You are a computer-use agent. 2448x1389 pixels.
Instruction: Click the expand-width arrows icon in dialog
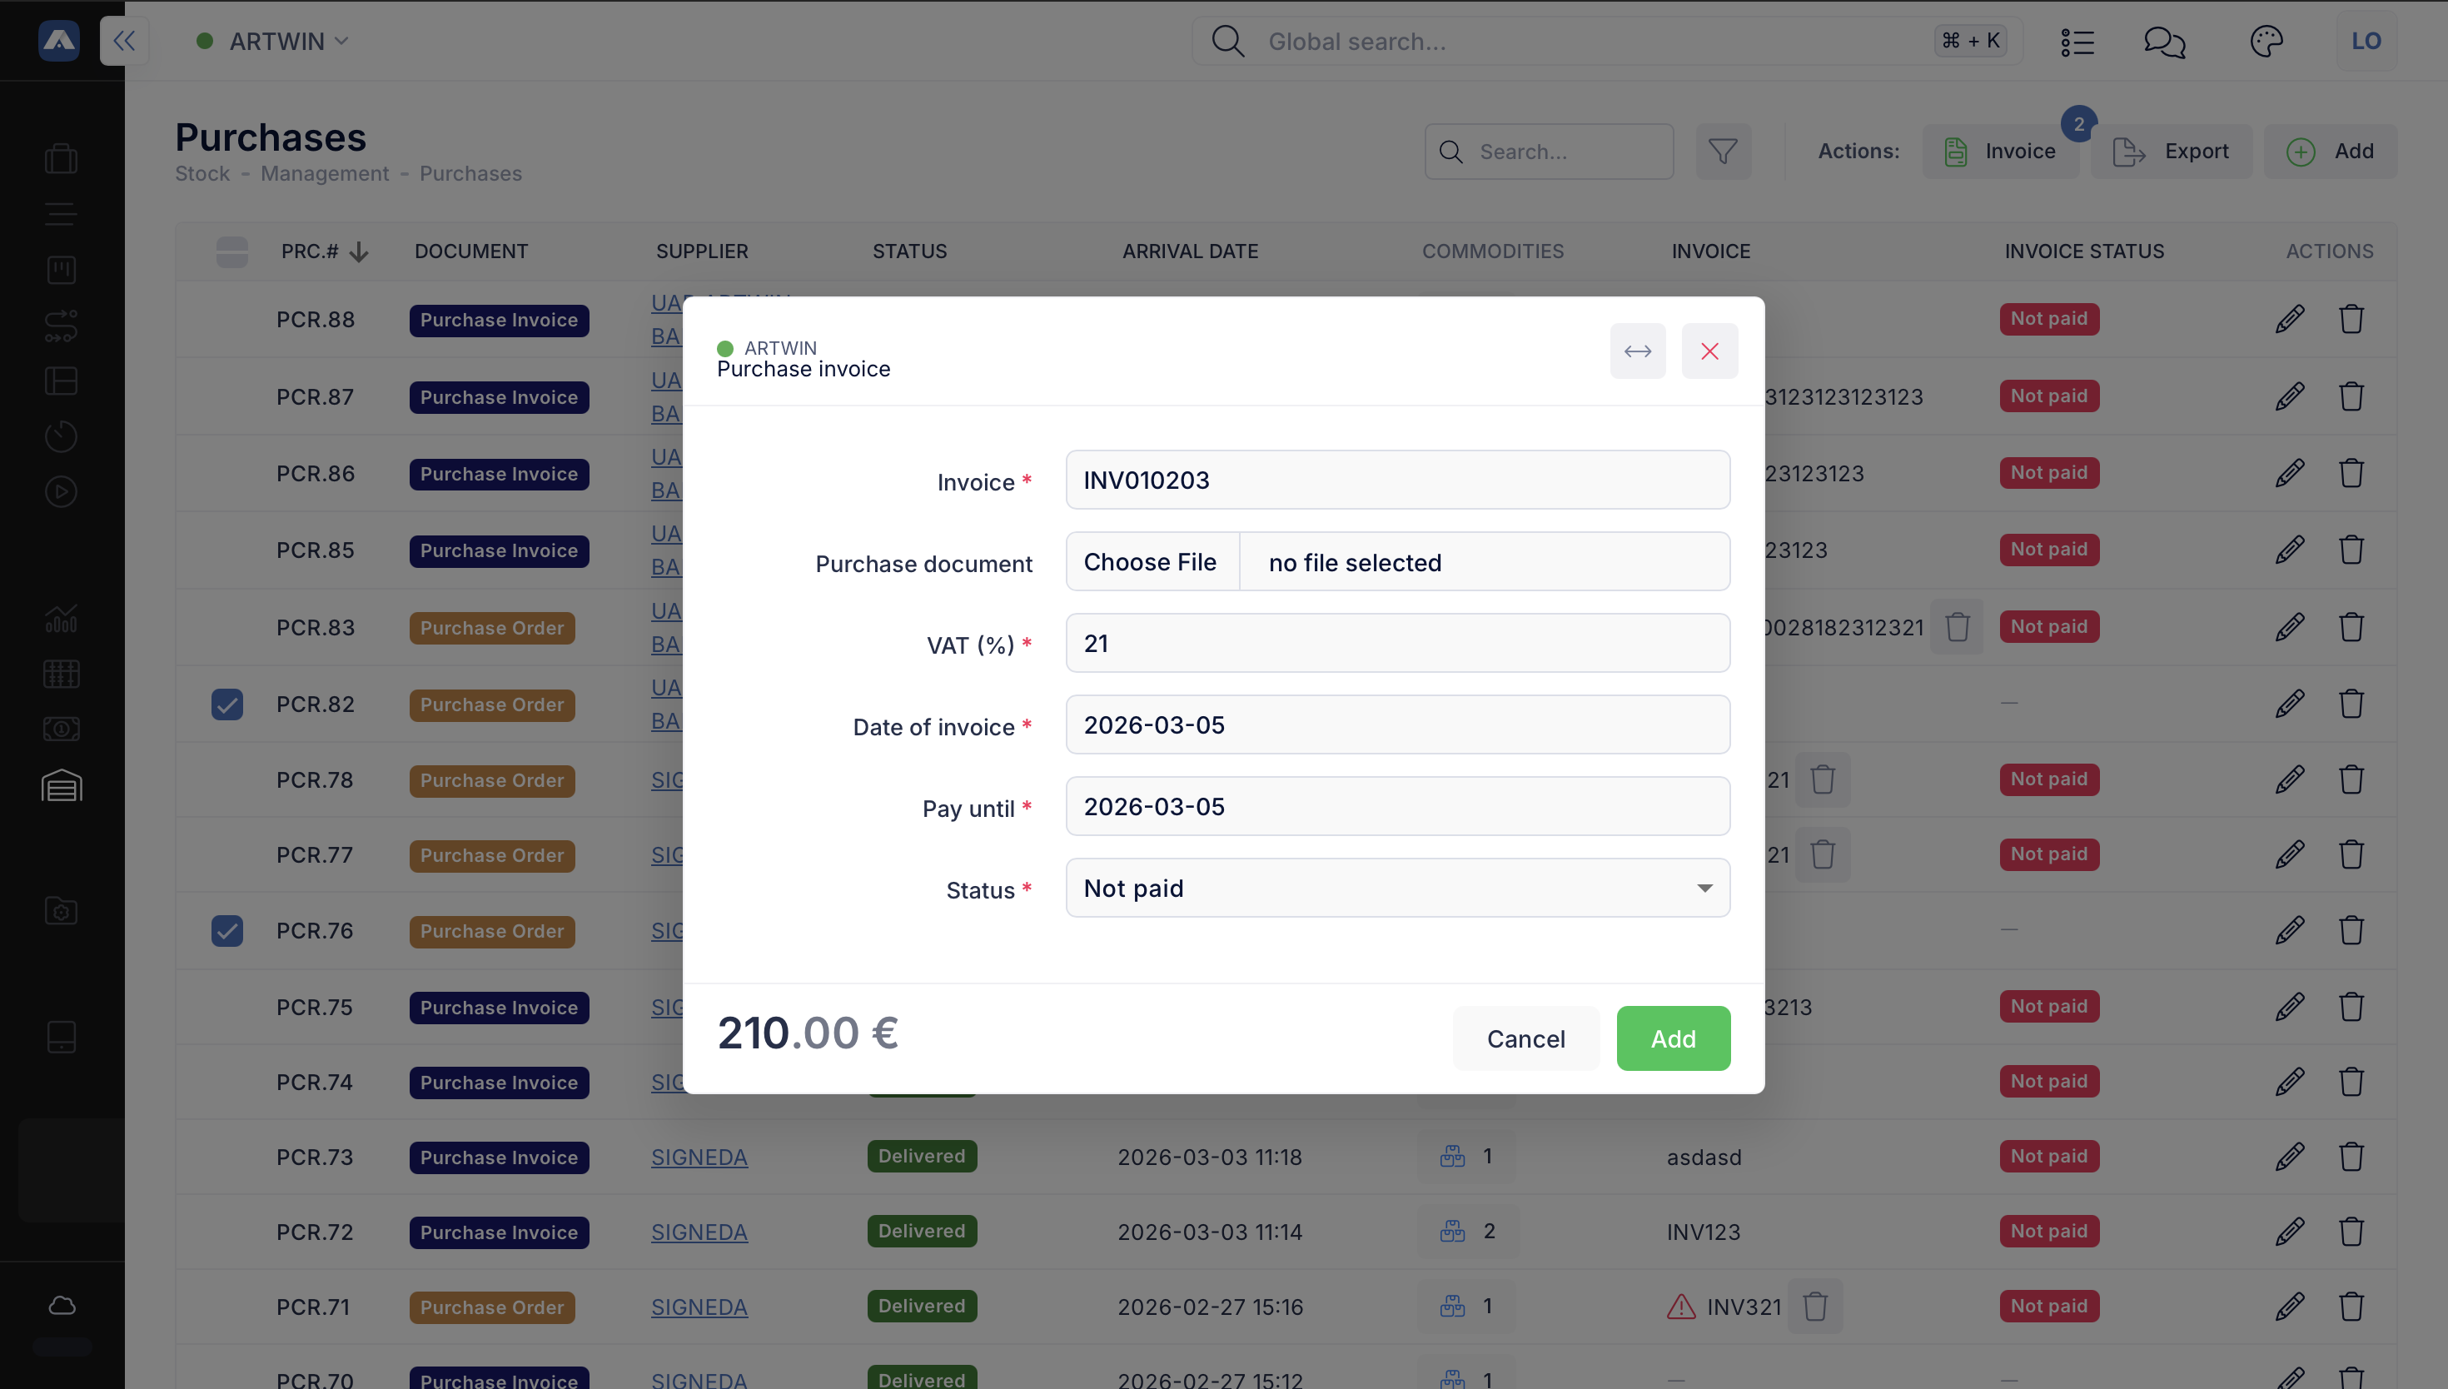(1637, 351)
